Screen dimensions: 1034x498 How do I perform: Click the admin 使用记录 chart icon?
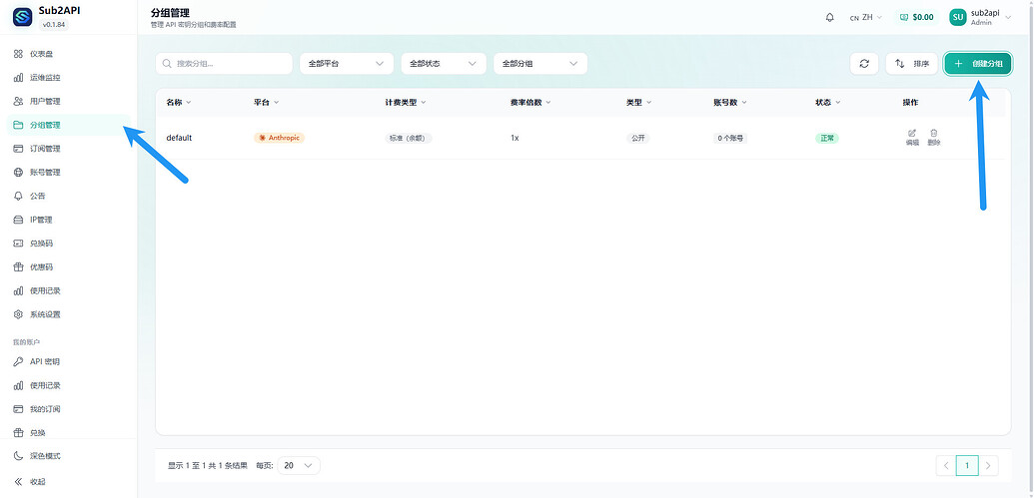[x=18, y=290]
